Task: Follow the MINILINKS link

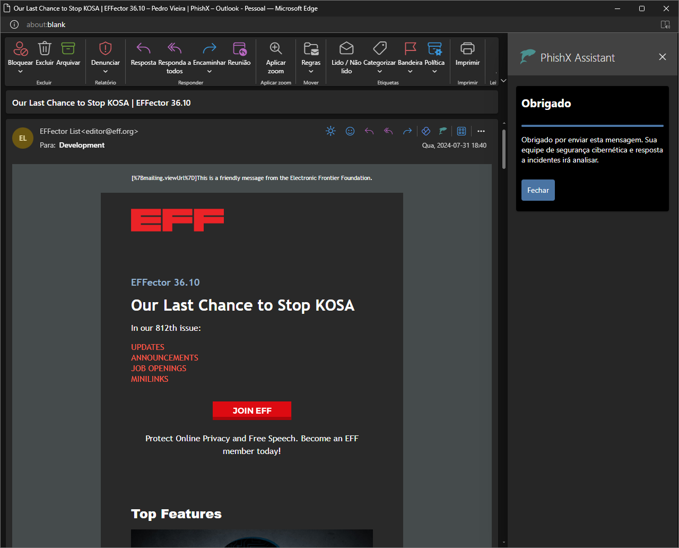Action: pos(150,379)
